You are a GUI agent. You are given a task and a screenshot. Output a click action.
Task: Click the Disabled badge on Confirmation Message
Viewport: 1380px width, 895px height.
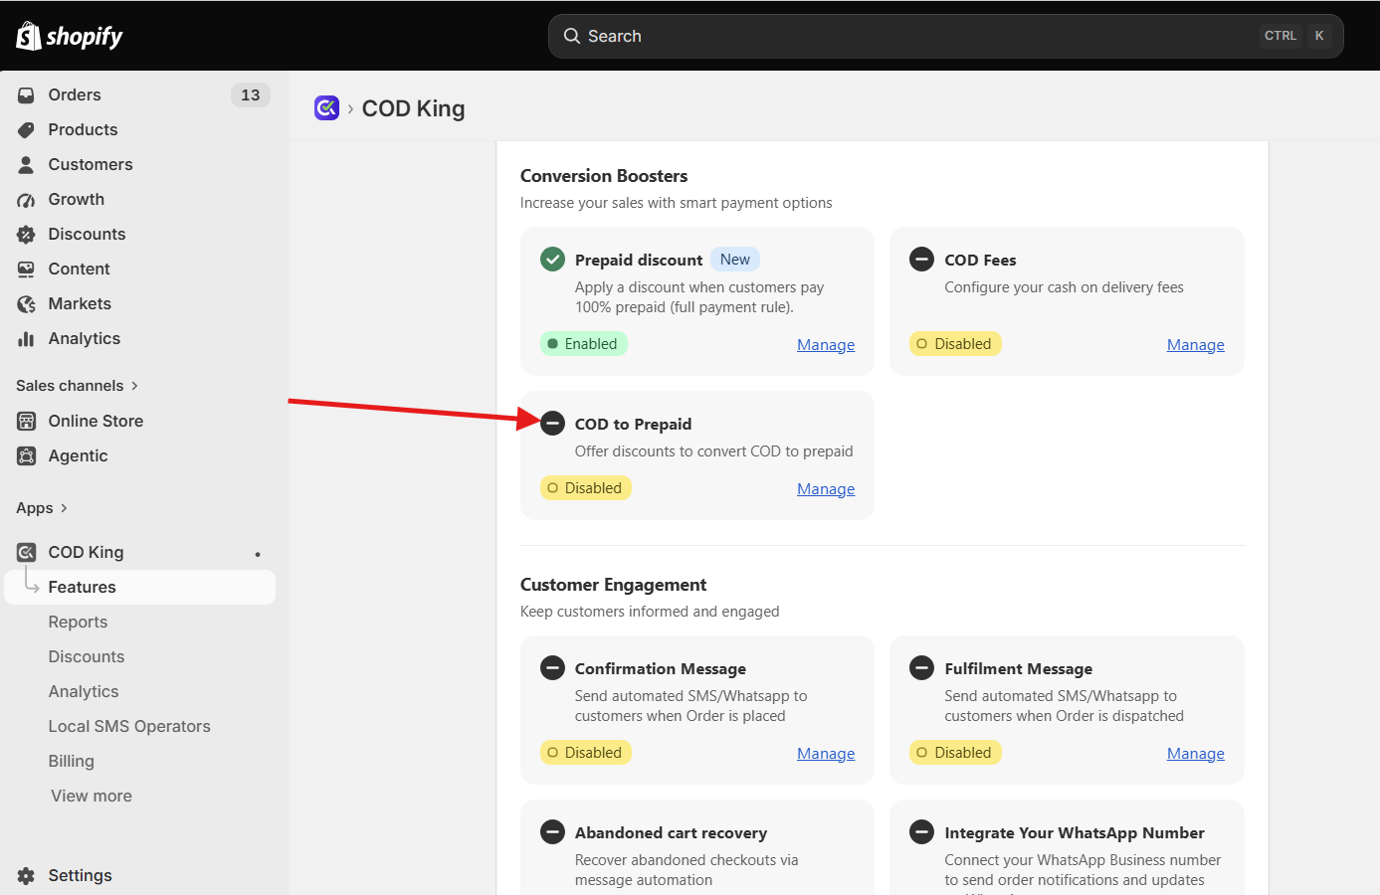[x=586, y=753]
